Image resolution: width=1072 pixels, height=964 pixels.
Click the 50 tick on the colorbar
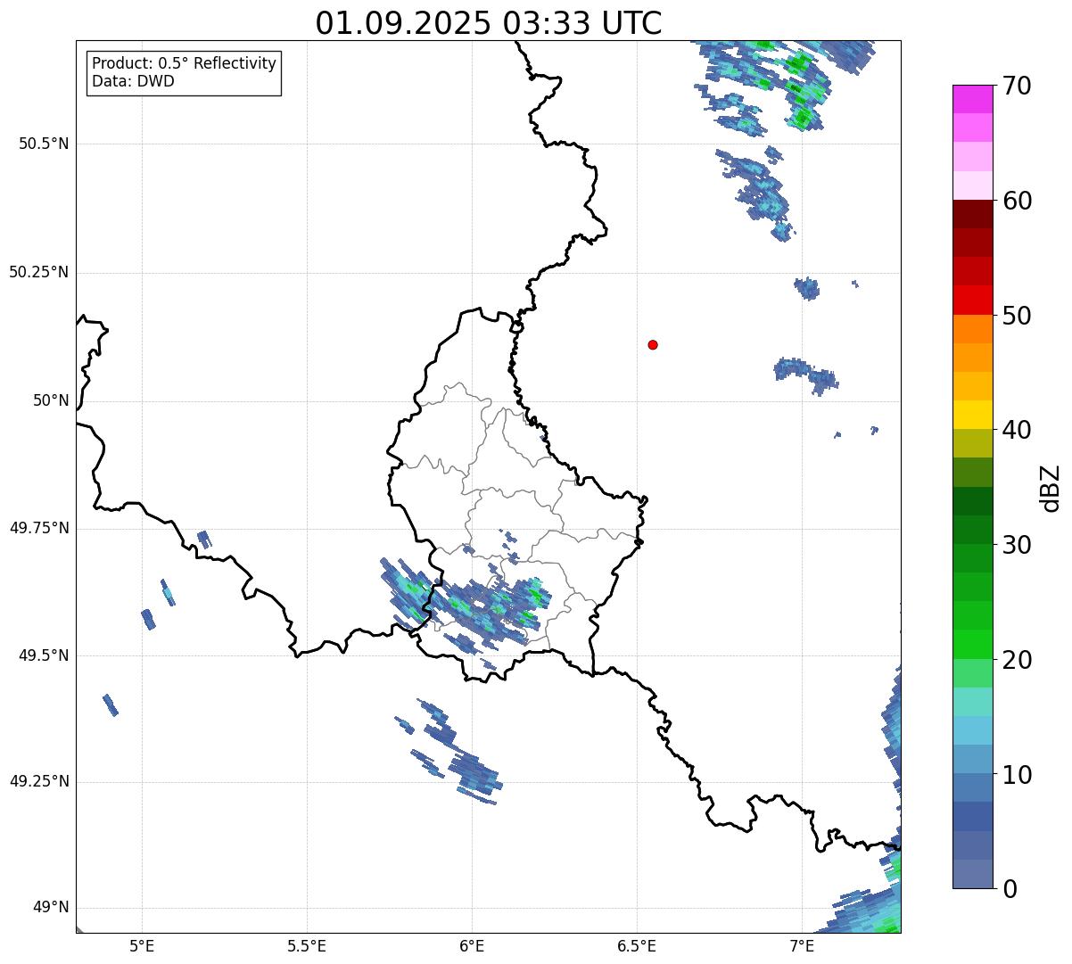click(x=1017, y=316)
